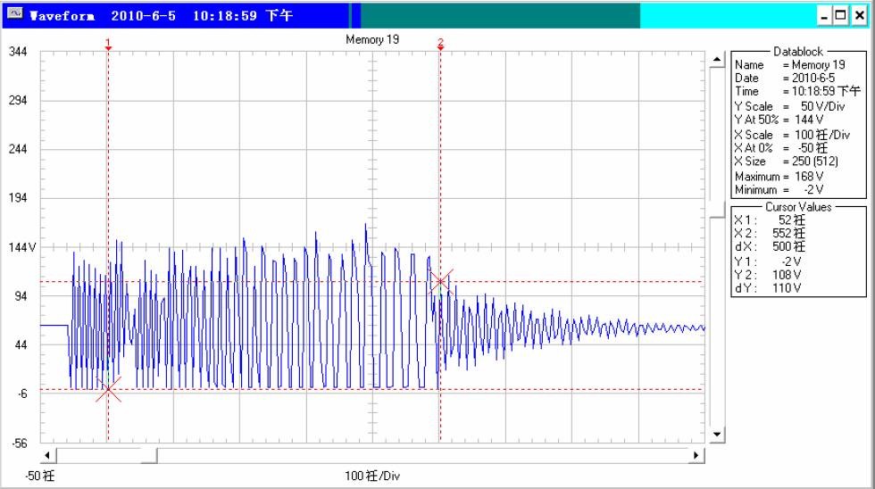Click the Y Scale row in Datablock
The width and height of the screenshot is (875, 489).
click(x=778, y=106)
